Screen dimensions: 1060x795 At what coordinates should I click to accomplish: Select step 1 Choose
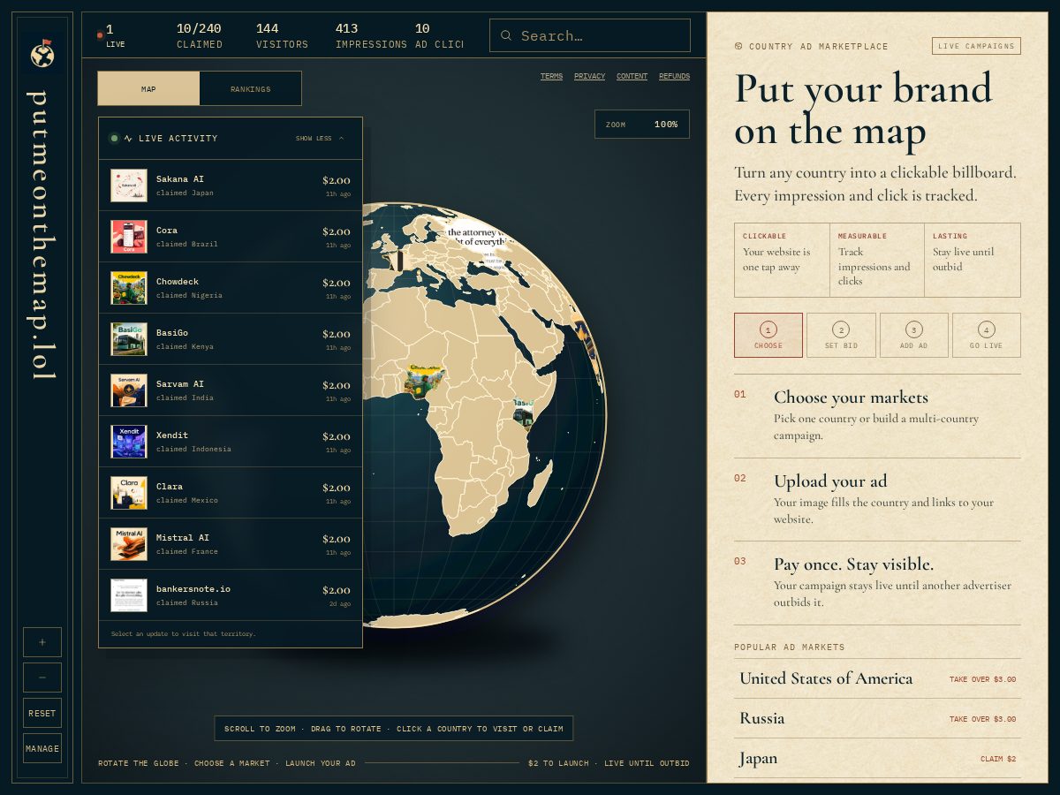pyautogui.click(x=768, y=336)
